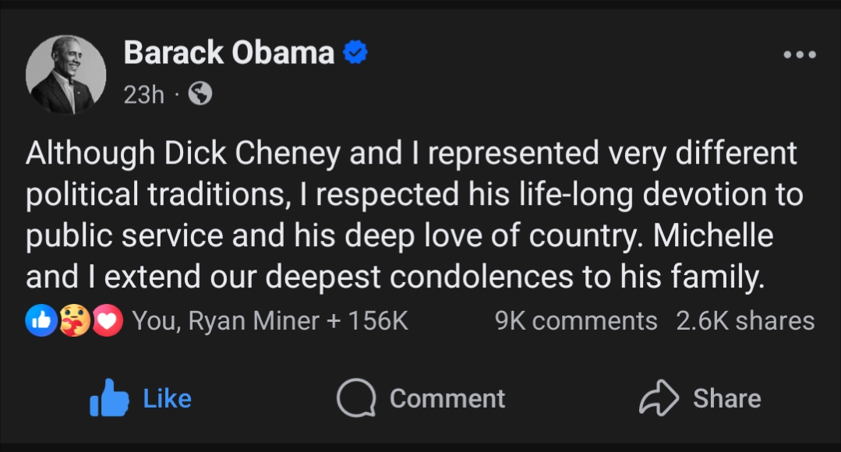
Task: Open the three-dot post options menu
Action: pyautogui.click(x=800, y=55)
